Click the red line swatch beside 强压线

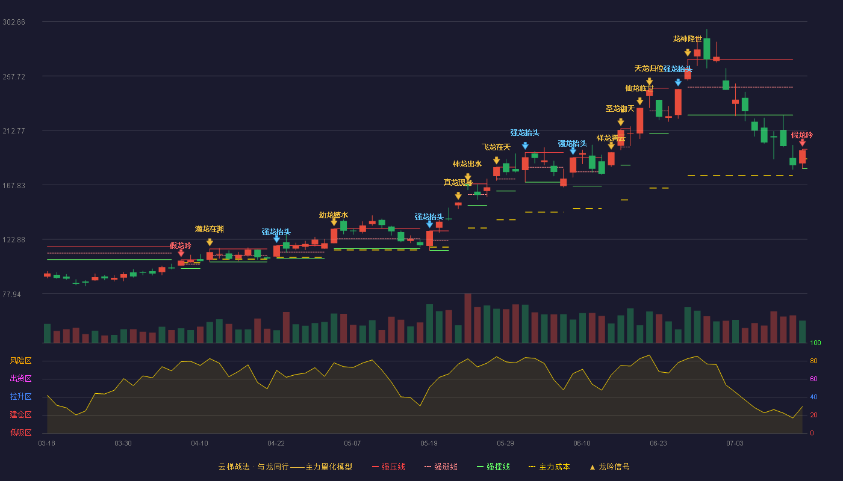coord(375,467)
